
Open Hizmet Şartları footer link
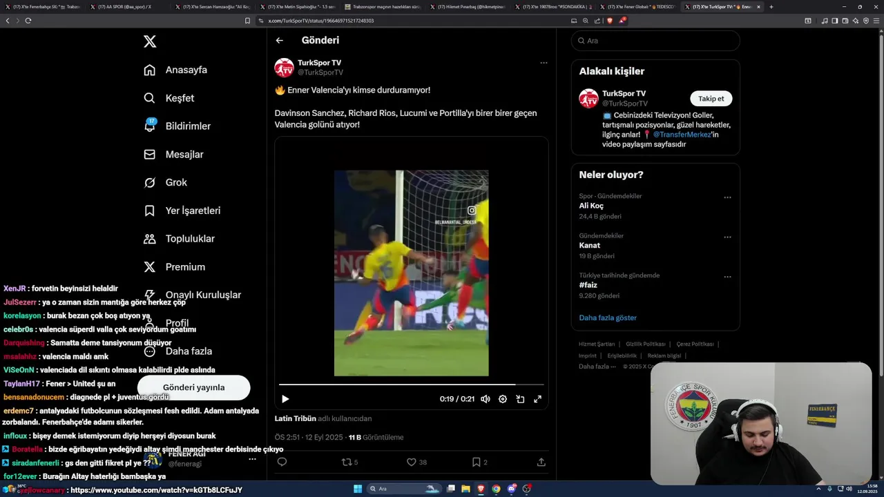tap(597, 344)
